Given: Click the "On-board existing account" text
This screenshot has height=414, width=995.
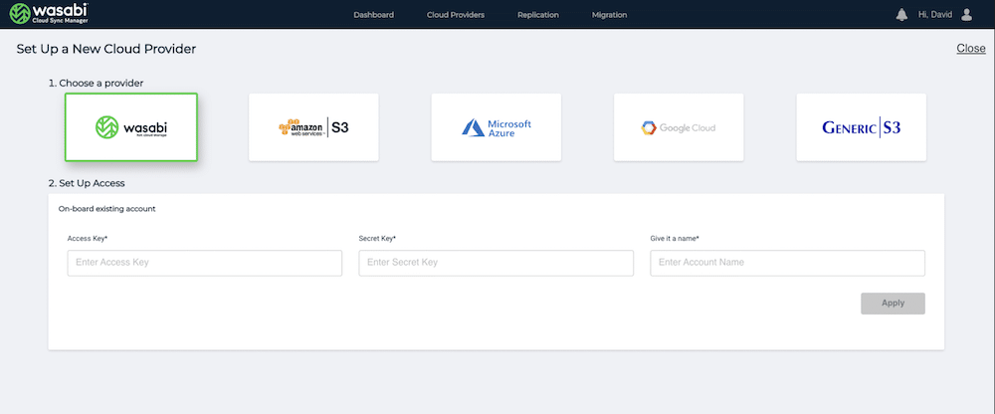Looking at the screenshot, I should 107,208.
